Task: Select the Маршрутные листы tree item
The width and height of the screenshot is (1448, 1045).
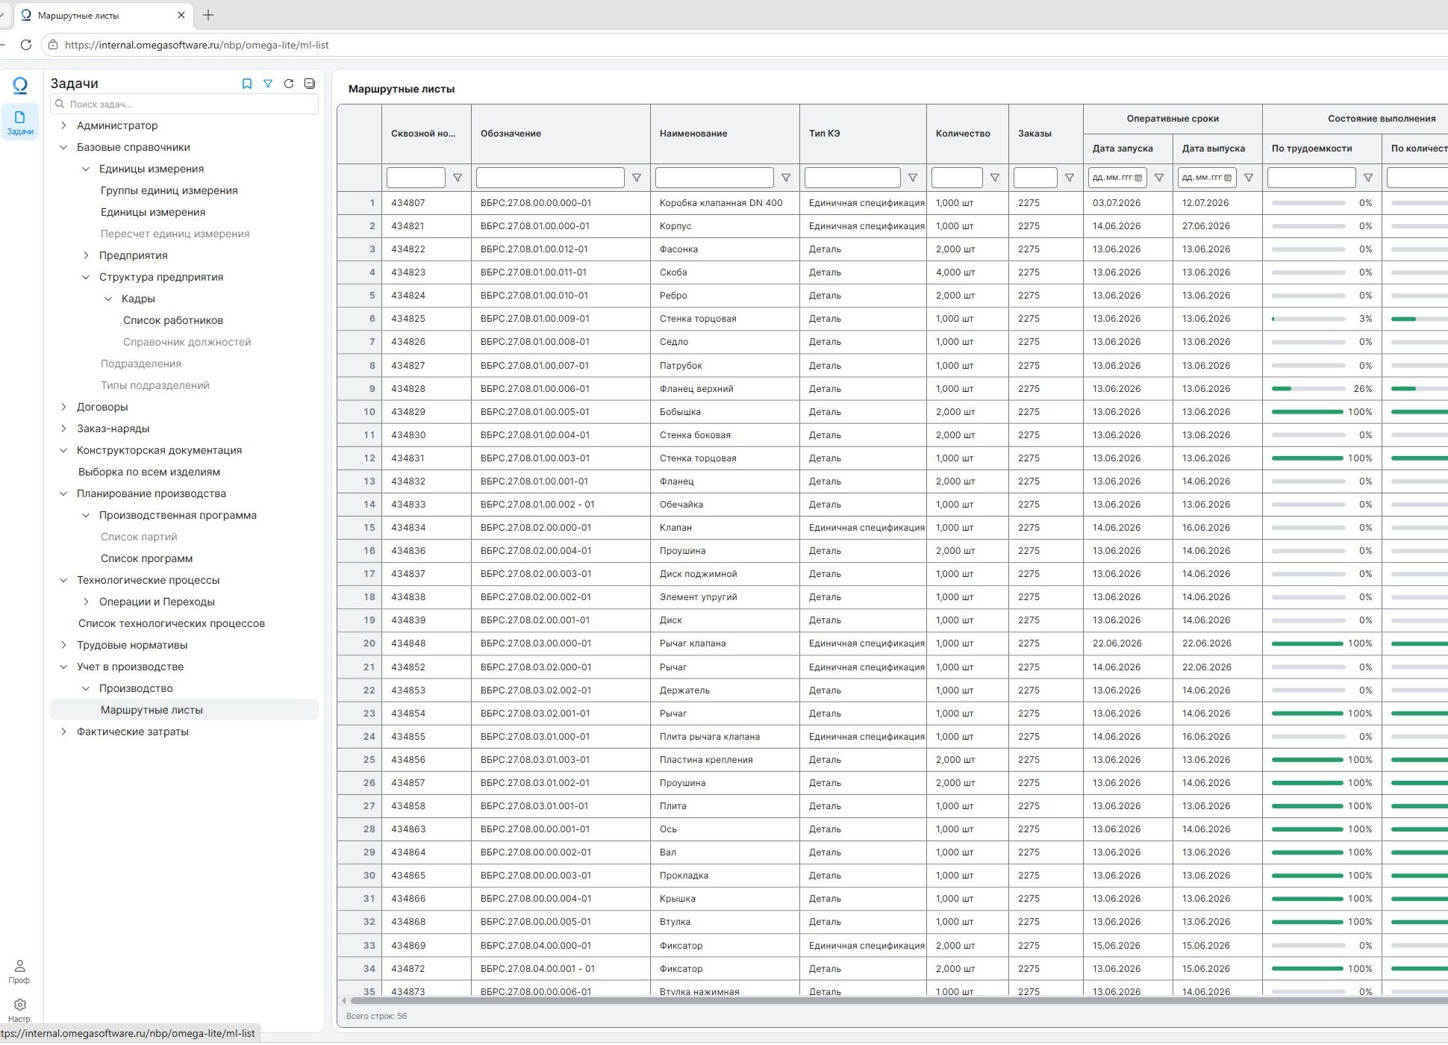Action: 184,710
